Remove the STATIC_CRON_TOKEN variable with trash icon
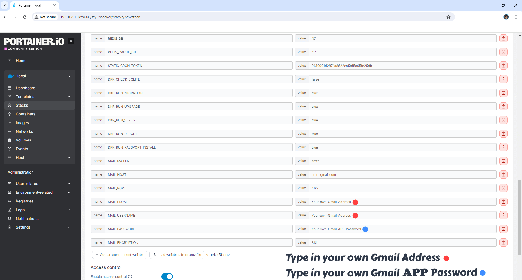 tap(503, 66)
